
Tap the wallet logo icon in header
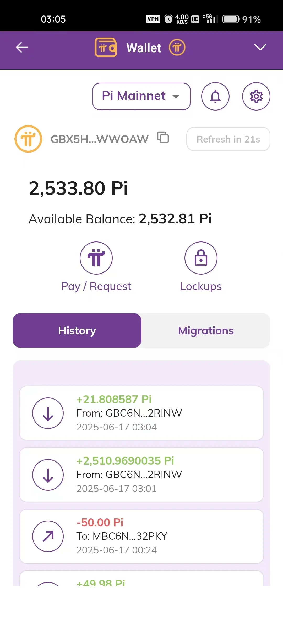point(106,48)
